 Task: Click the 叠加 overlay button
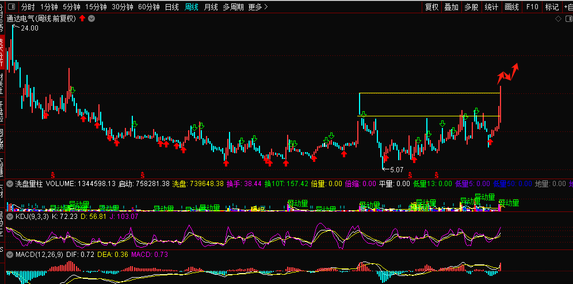click(451, 7)
